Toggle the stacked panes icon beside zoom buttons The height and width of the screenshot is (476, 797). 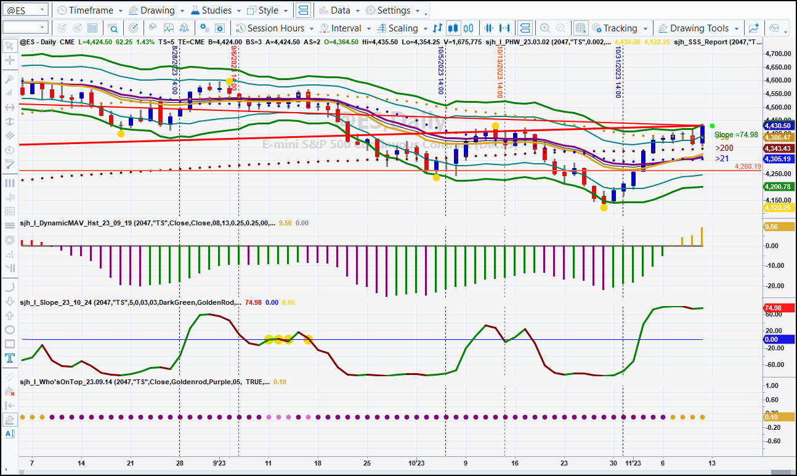[524, 28]
